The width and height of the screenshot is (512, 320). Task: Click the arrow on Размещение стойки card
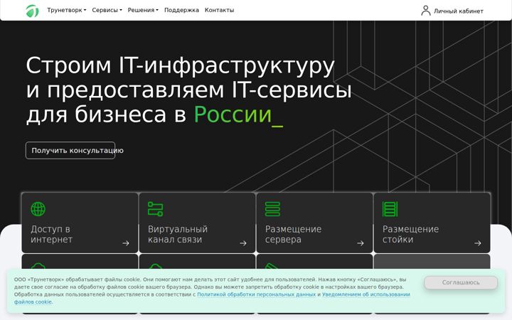pos(478,243)
